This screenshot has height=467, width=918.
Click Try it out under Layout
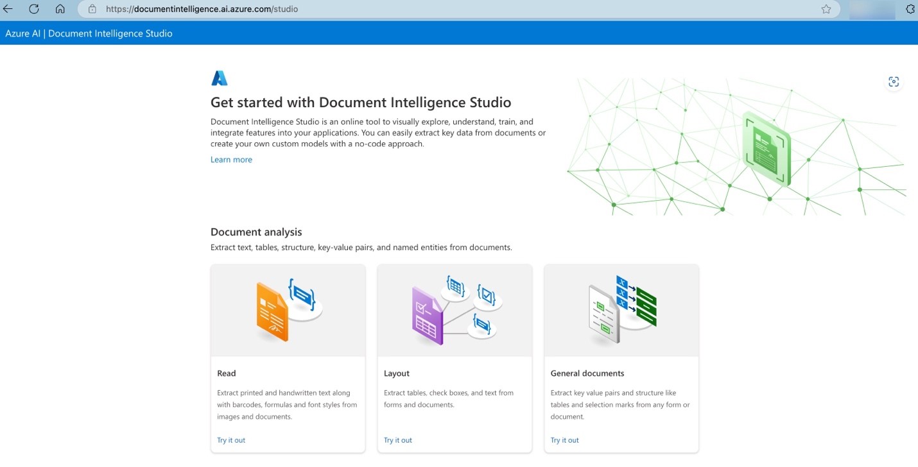[x=397, y=440]
